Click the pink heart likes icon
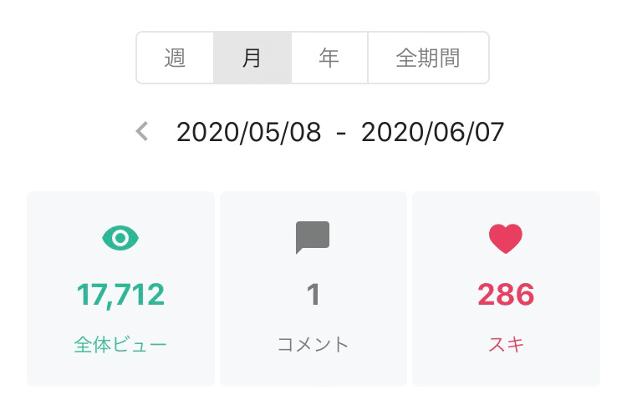Viewport: 627px width, 405px height. (506, 239)
